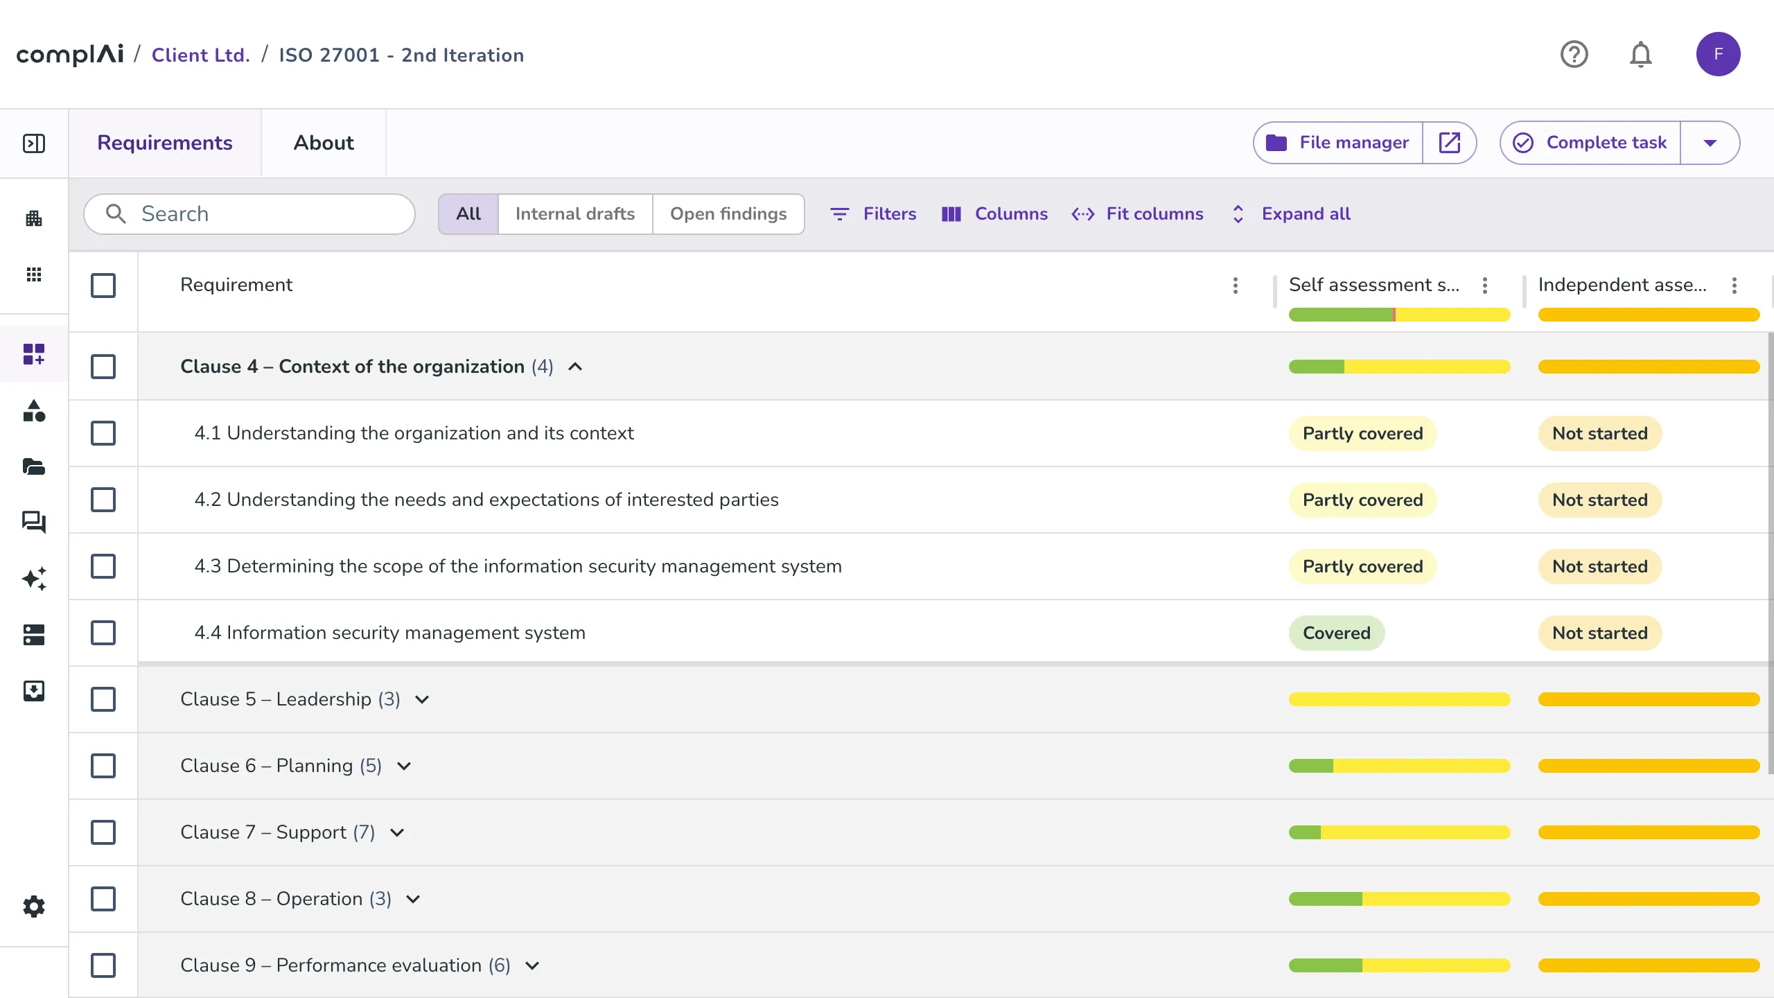1774x998 pixels.
Task: Check the Clause 4 group checkbox
Action: pos(103,367)
